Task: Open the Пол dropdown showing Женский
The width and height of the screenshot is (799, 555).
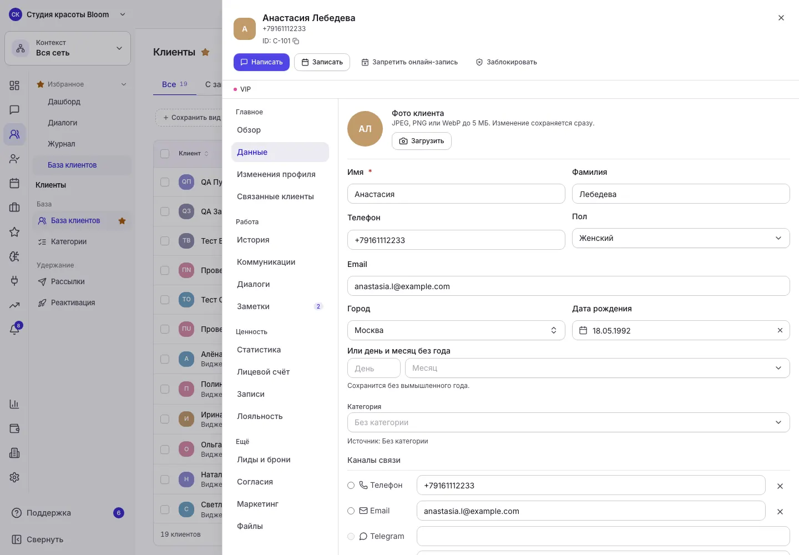Action: [681, 238]
